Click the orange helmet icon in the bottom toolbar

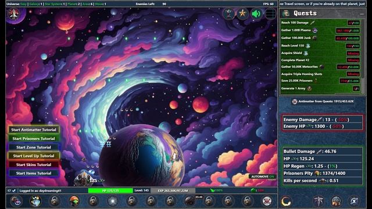74,201
